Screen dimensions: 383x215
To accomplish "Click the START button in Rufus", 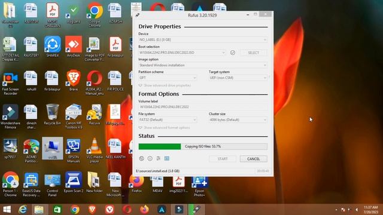I will (x=223, y=159).
